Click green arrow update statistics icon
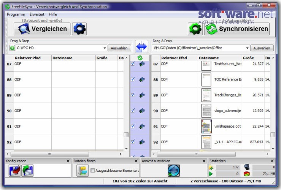This screenshot has height=190, width=281. (211, 174)
